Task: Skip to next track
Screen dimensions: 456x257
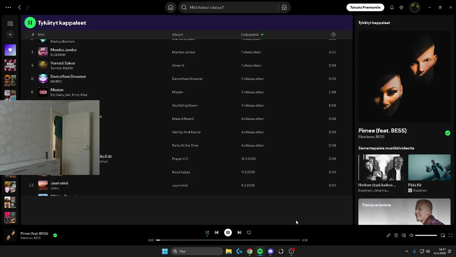Action: click(239, 232)
